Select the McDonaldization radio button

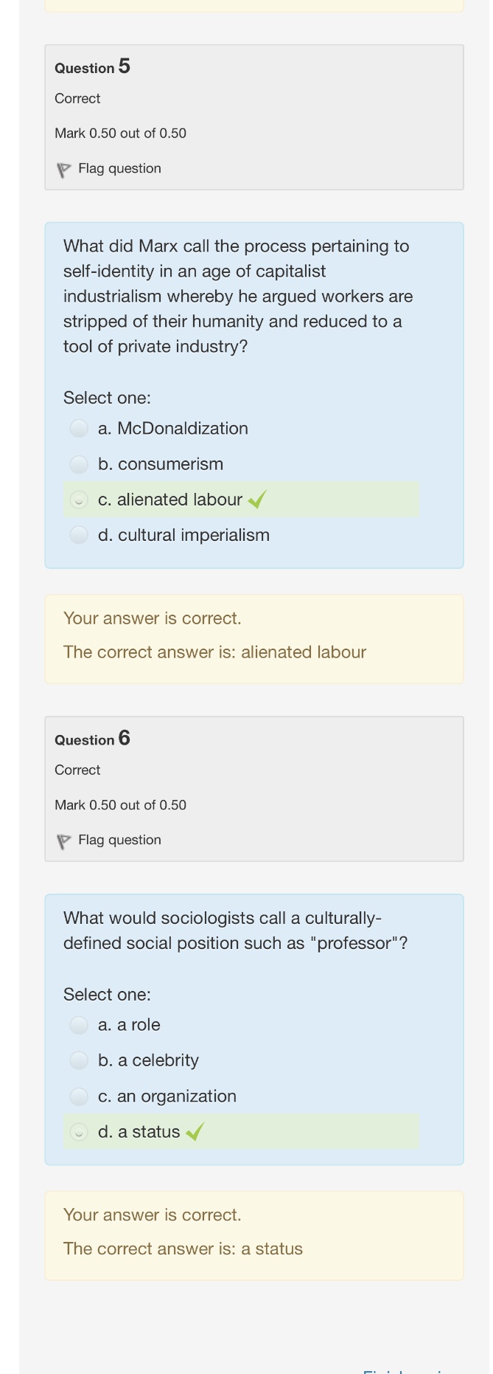79,429
